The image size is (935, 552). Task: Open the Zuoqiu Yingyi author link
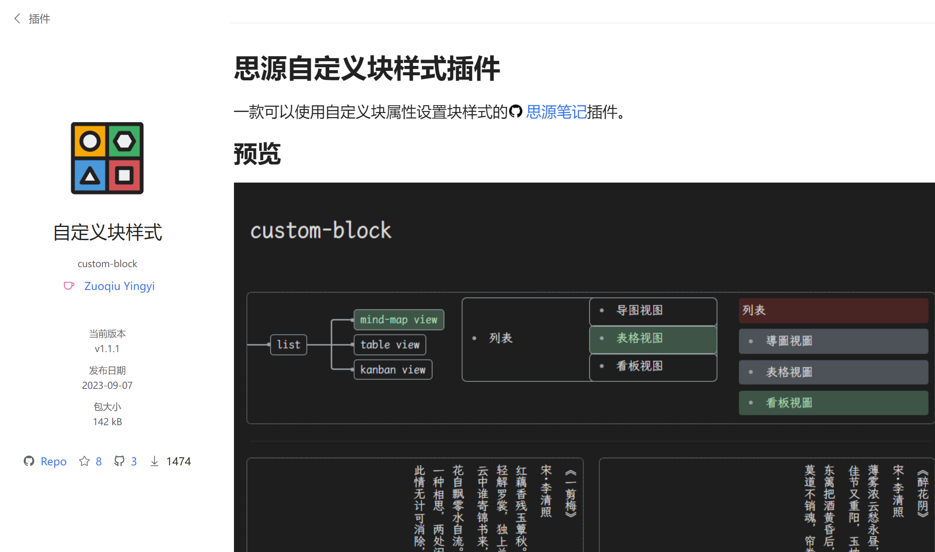119,286
